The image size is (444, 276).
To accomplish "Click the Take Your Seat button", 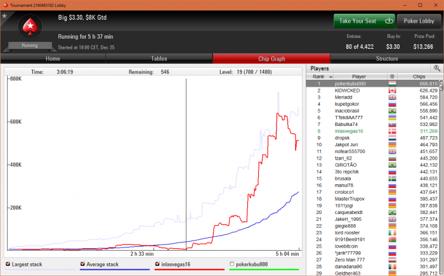I will click(x=365, y=21).
